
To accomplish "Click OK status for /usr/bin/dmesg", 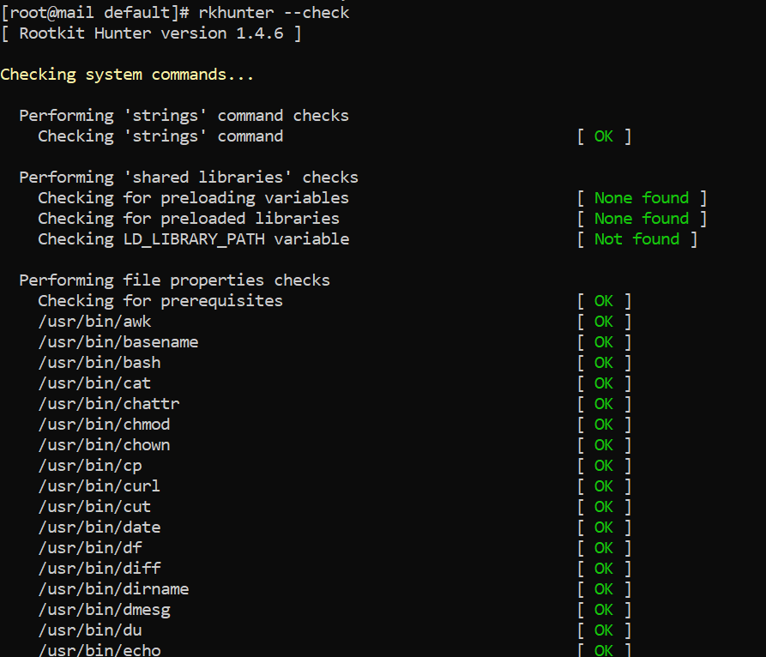I will 604,610.
